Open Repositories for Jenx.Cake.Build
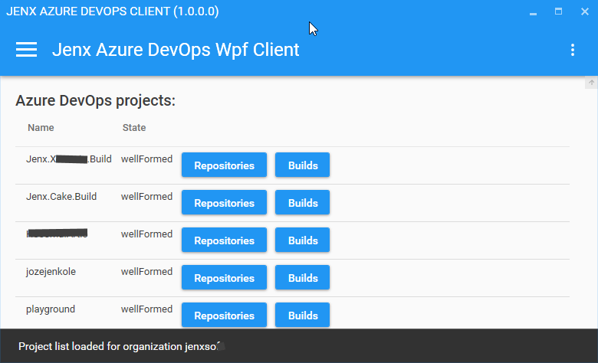The width and height of the screenshot is (598, 363). pyautogui.click(x=224, y=203)
